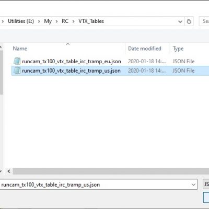Click the date of the eu.json file
Image resolution: width=209 pixels, height=209 pixels.
click(x=147, y=61)
